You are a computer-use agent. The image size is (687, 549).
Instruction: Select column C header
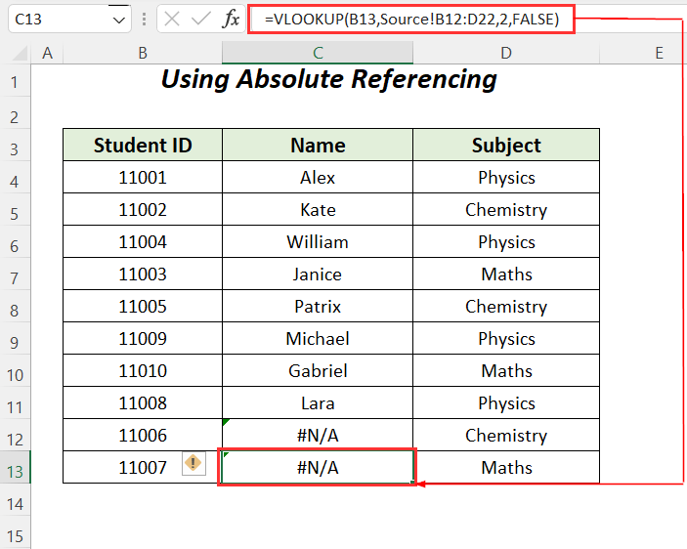pos(318,53)
